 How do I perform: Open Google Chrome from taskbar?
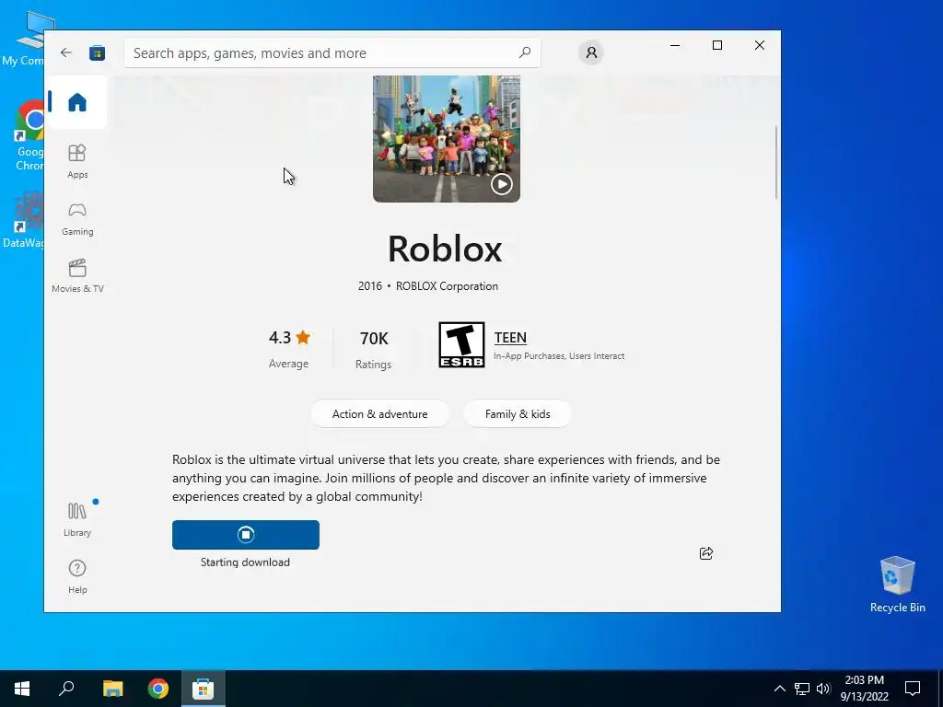click(158, 689)
